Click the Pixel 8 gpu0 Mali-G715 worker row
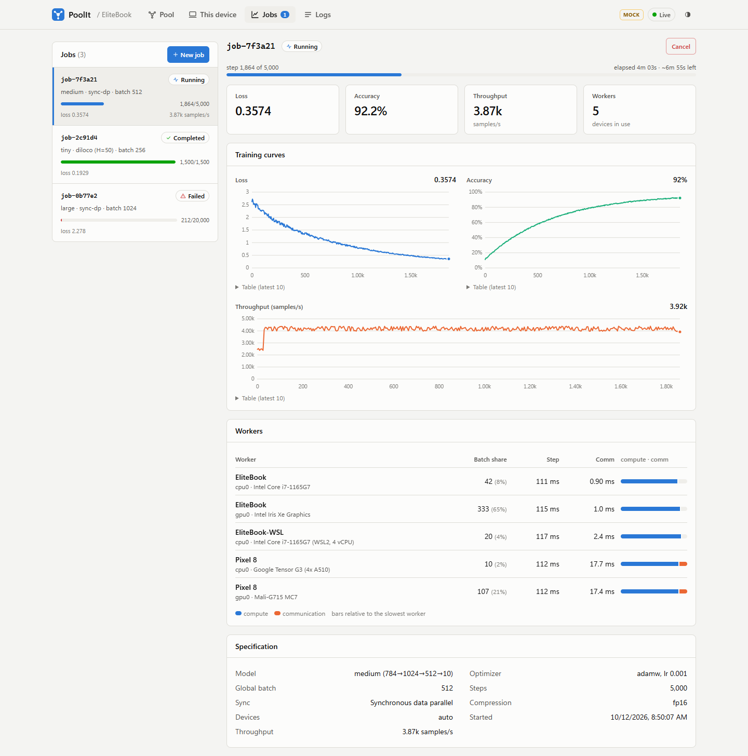 click(461, 591)
